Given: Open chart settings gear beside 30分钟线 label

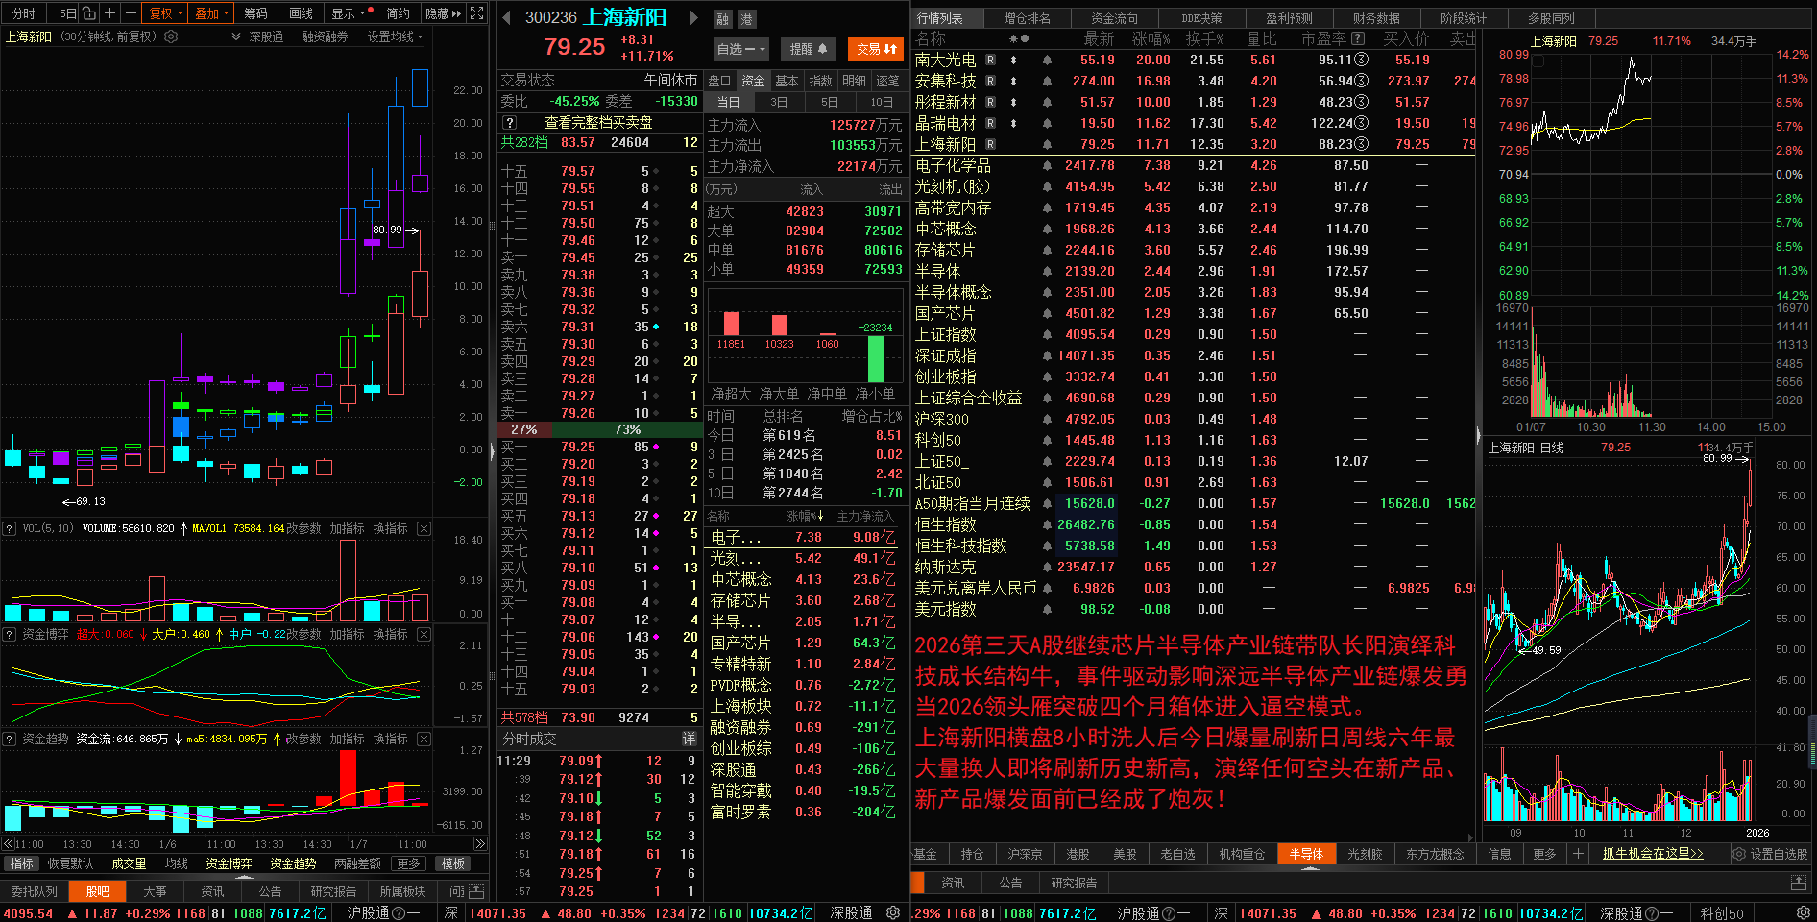Looking at the screenshot, I should coord(171,36).
